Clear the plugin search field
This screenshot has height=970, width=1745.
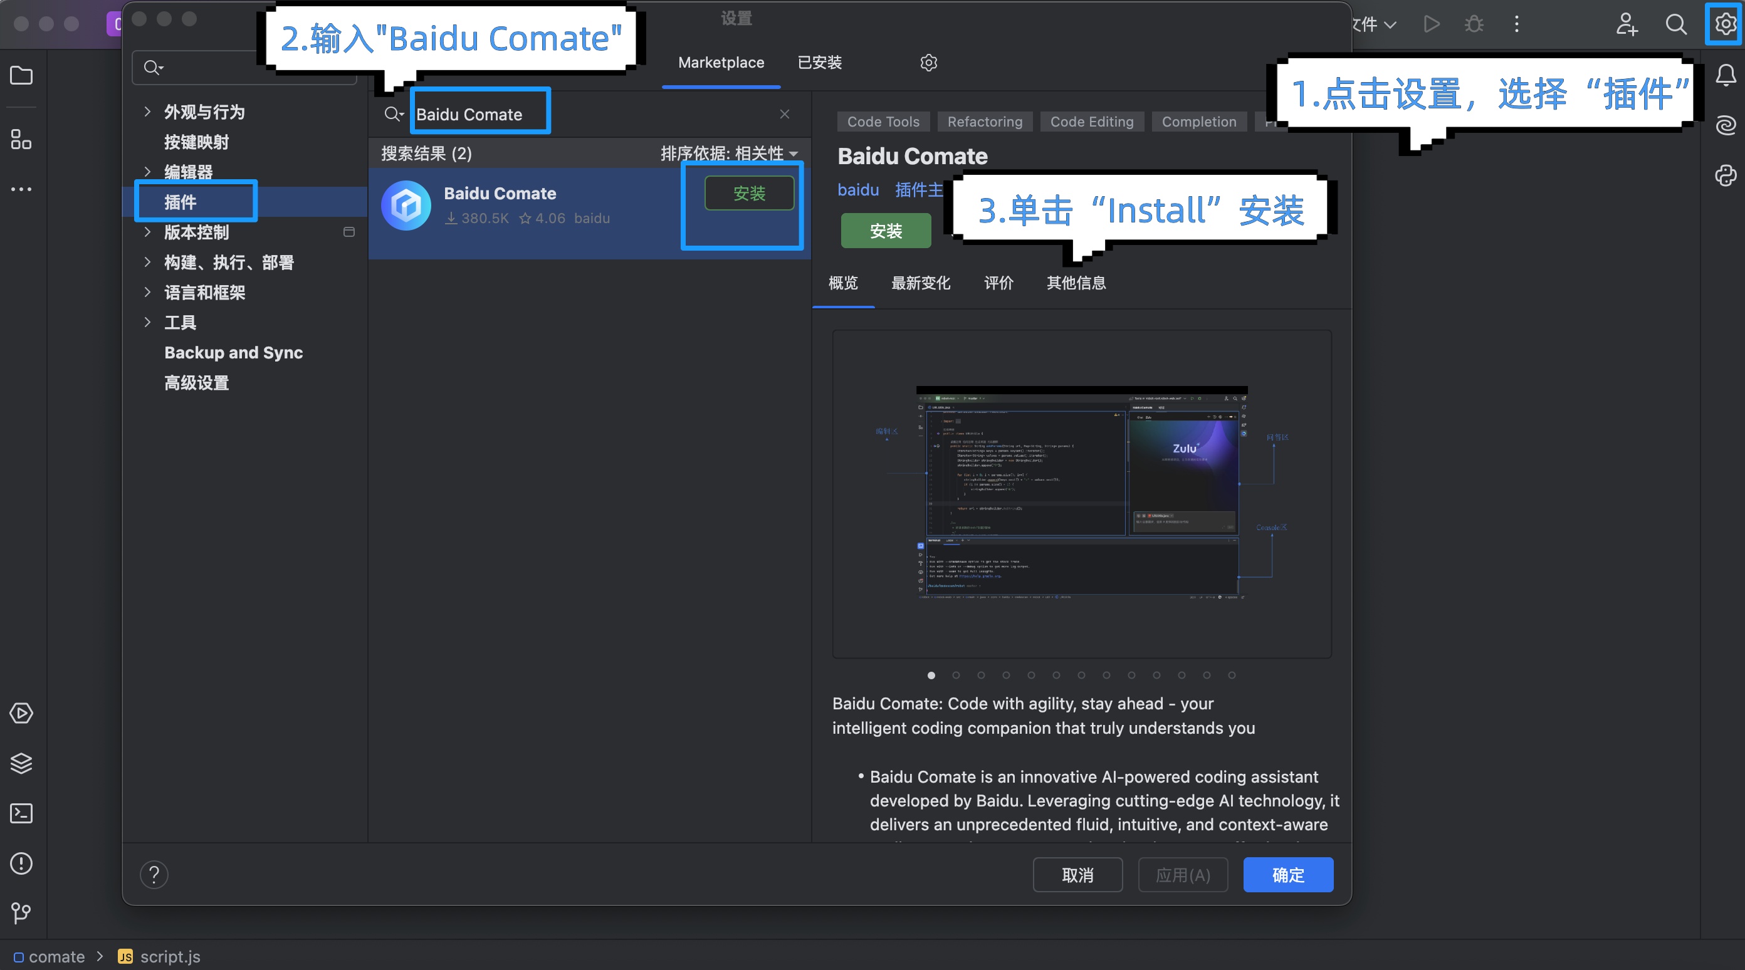point(785,114)
